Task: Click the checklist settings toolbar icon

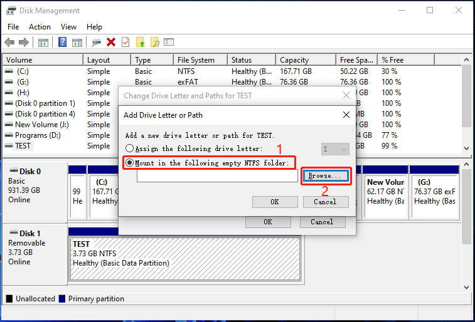Action: tap(169, 42)
